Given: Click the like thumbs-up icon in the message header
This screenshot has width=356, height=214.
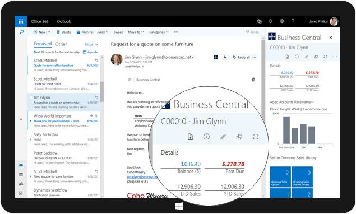Looking at the screenshot, I should click(225, 57).
